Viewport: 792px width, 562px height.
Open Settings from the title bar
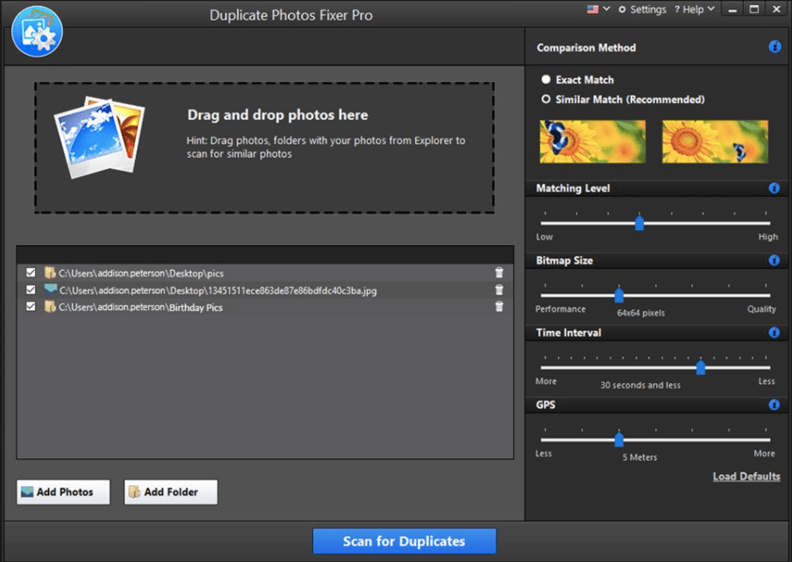point(642,9)
